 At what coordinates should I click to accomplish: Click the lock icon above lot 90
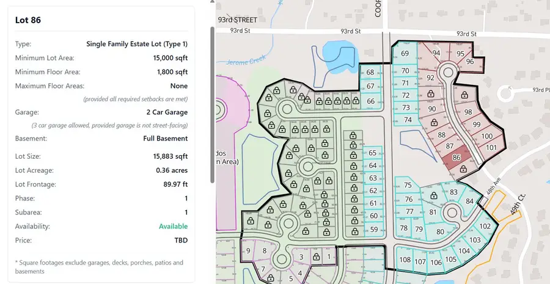click(431, 95)
